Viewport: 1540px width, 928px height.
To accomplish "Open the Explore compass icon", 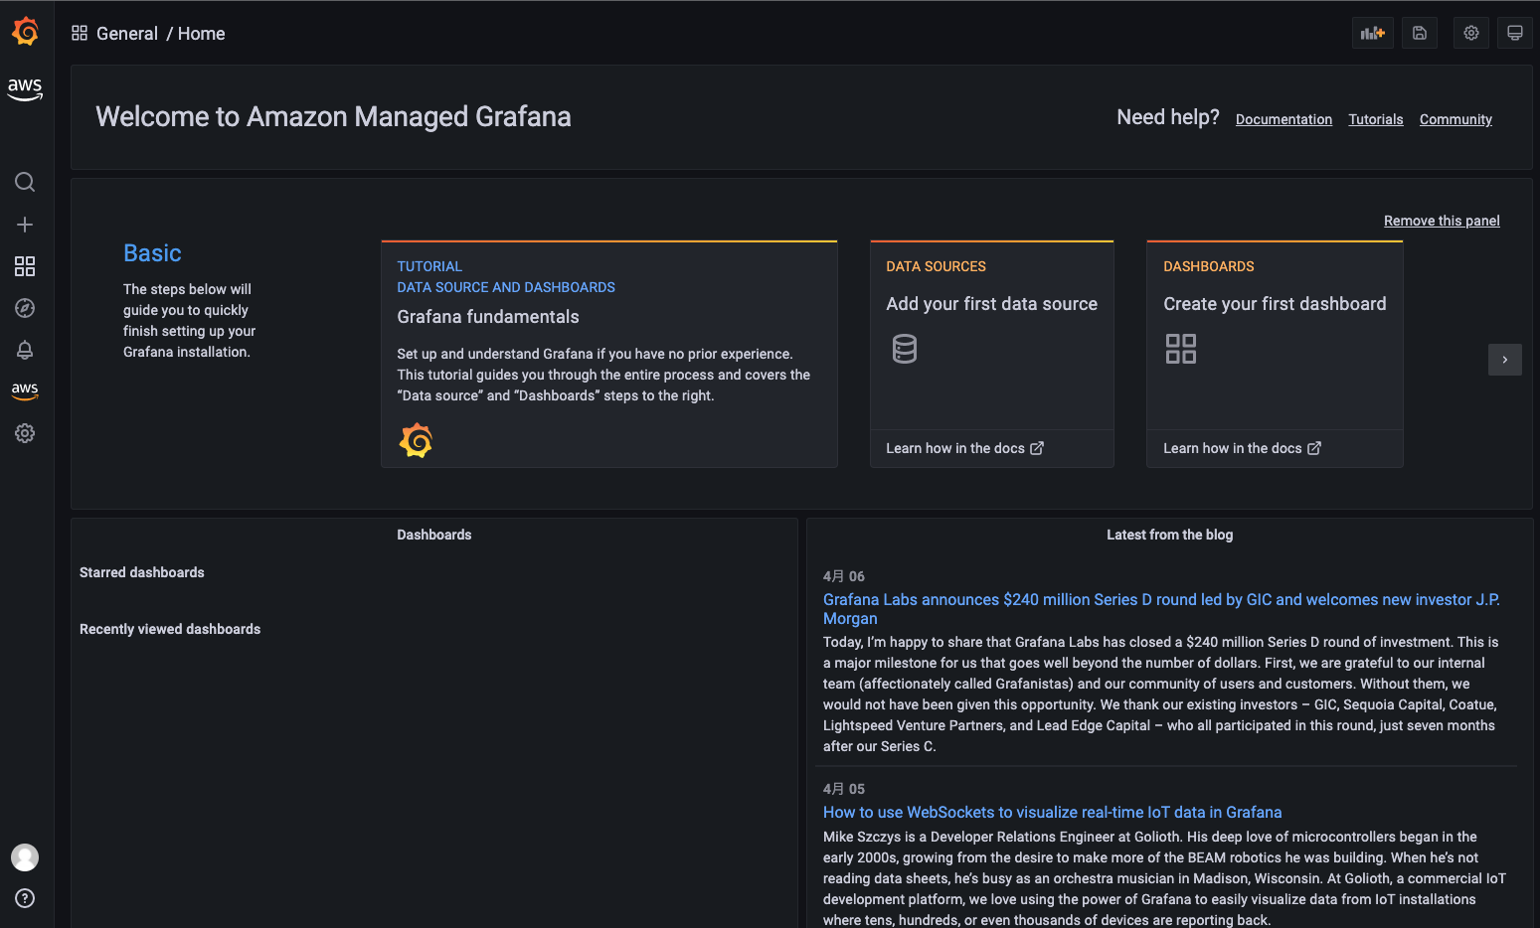I will [25, 308].
